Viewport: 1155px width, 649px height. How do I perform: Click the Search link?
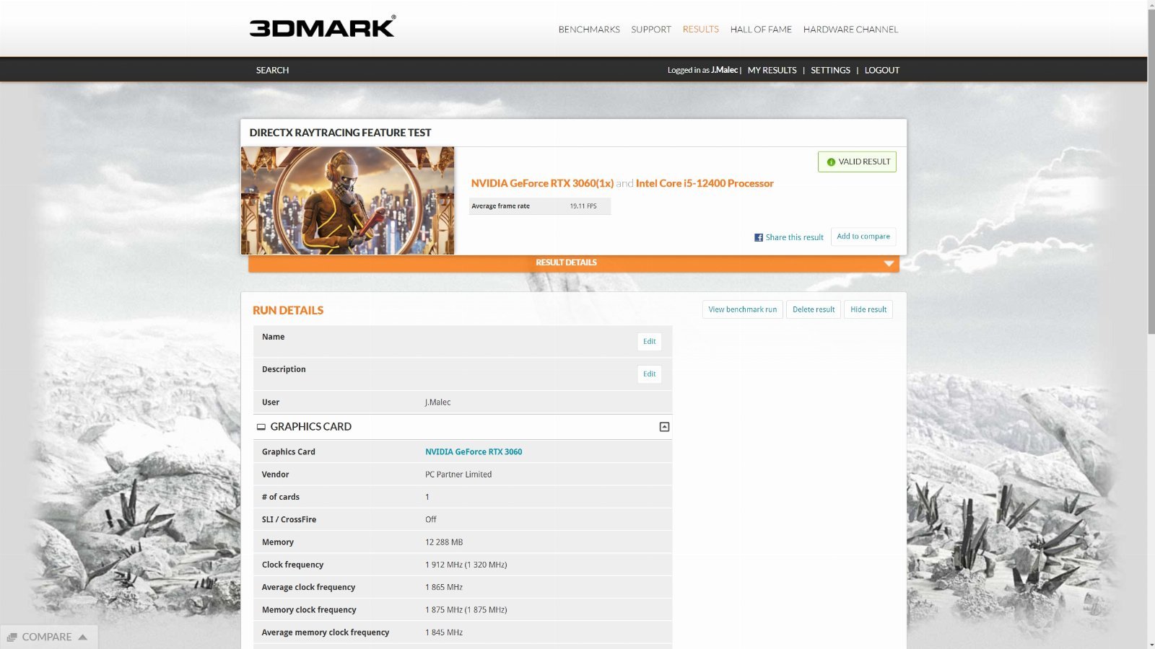coord(272,70)
